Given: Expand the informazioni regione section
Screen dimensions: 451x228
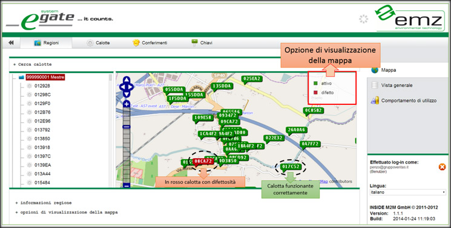Looking at the screenshot, I should (x=44, y=203).
